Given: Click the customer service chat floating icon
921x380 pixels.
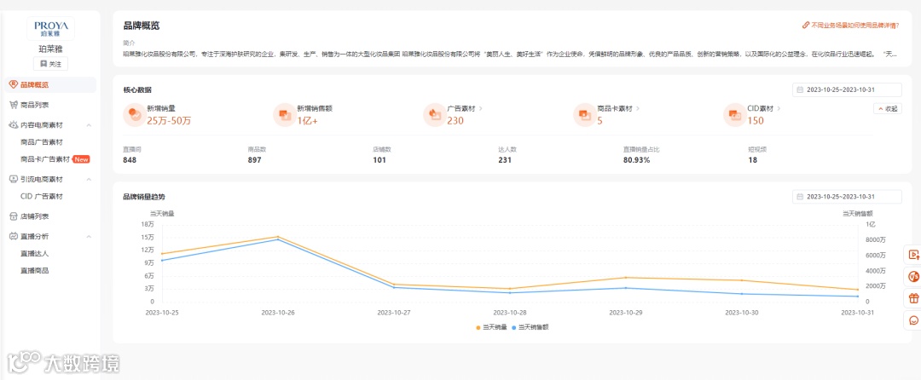Looking at the screenshot, I should 913,320.
